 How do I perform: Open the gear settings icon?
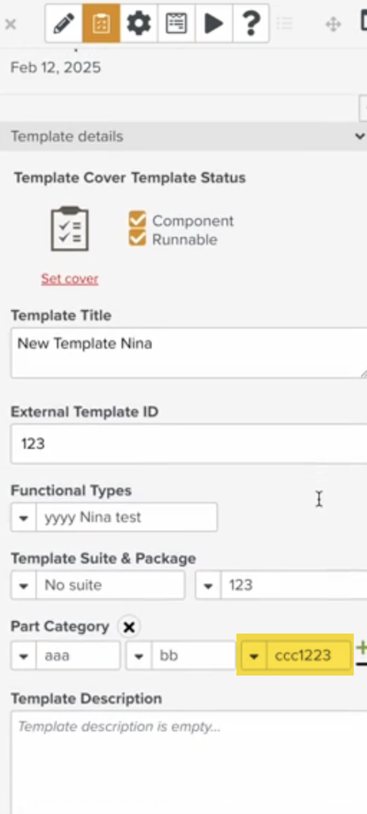139,23
